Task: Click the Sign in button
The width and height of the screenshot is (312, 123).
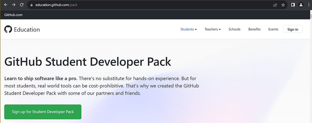Action: pos(293,29)
